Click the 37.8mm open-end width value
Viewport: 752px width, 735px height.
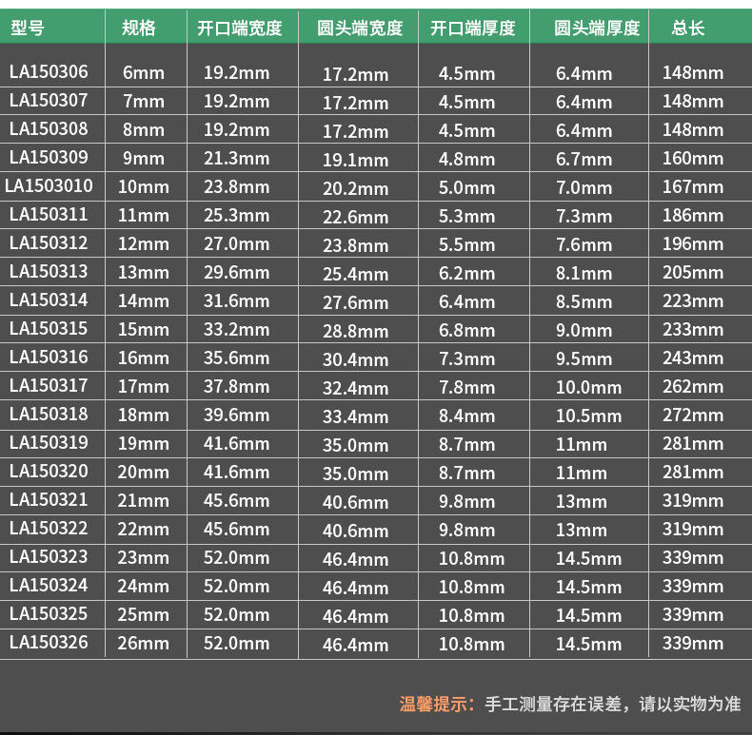point(236,386)
